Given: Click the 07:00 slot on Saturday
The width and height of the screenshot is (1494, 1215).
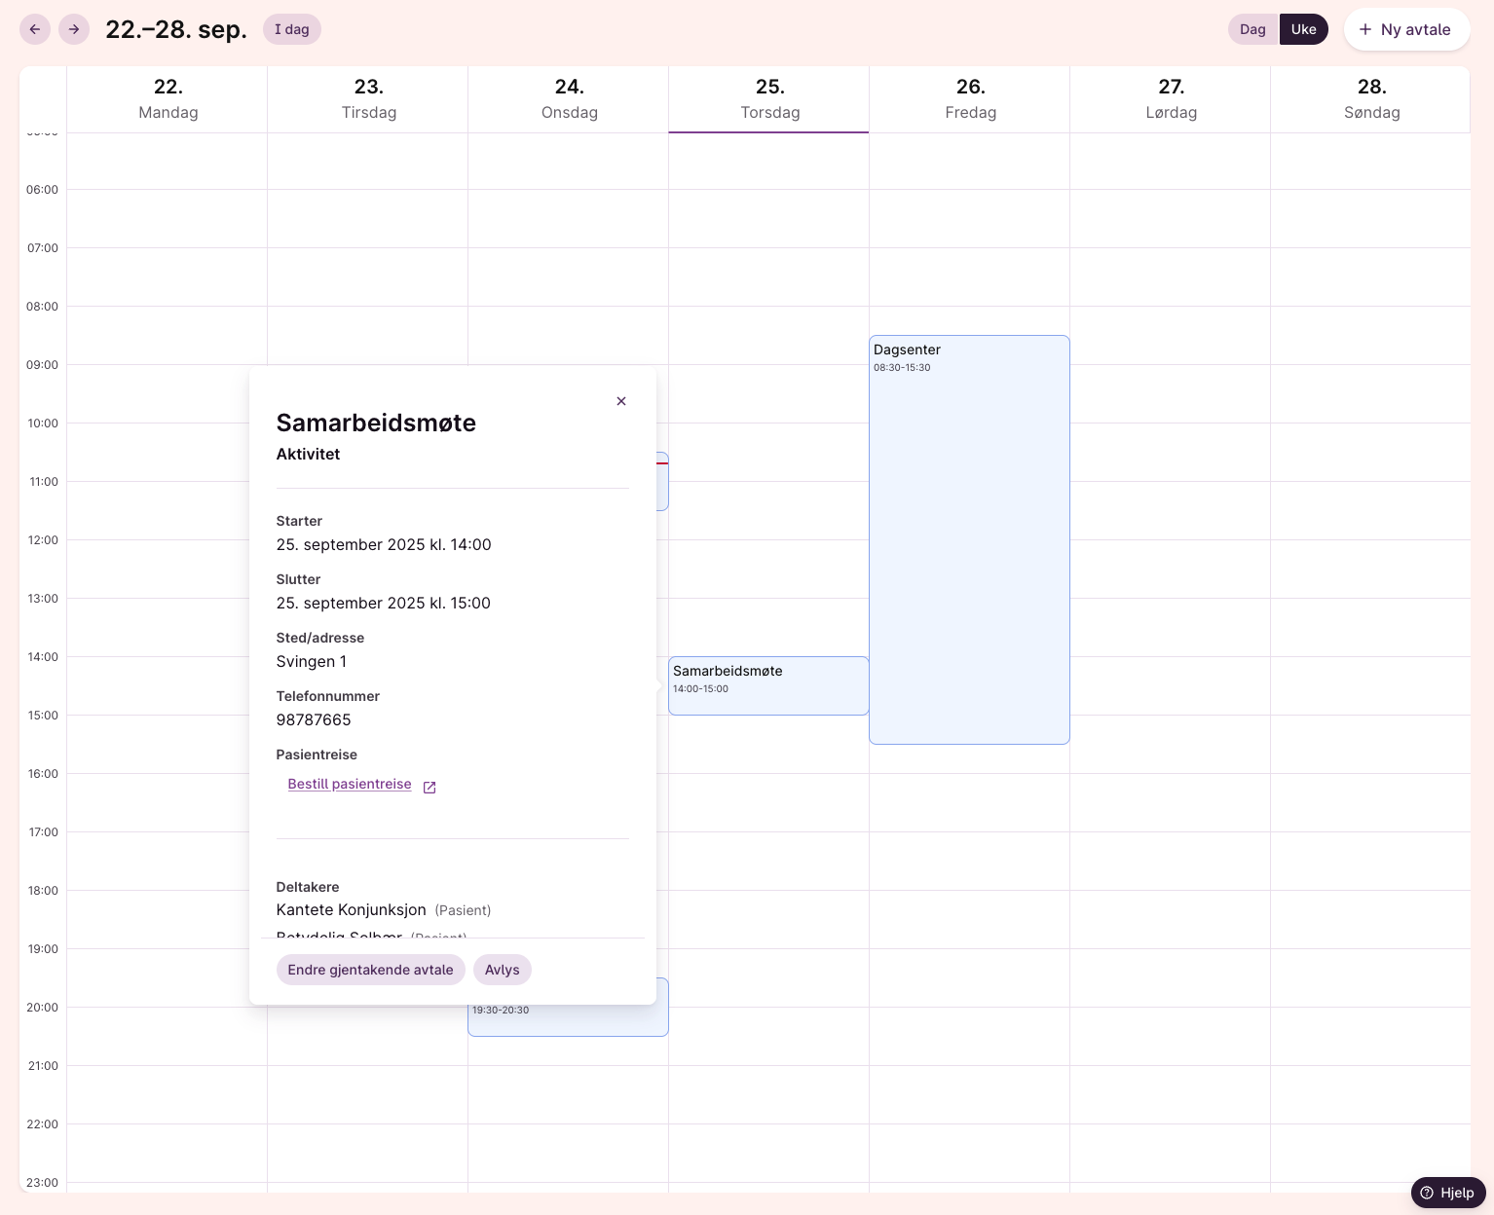Looking at the screenshot, I should (x=1171, y=276).
